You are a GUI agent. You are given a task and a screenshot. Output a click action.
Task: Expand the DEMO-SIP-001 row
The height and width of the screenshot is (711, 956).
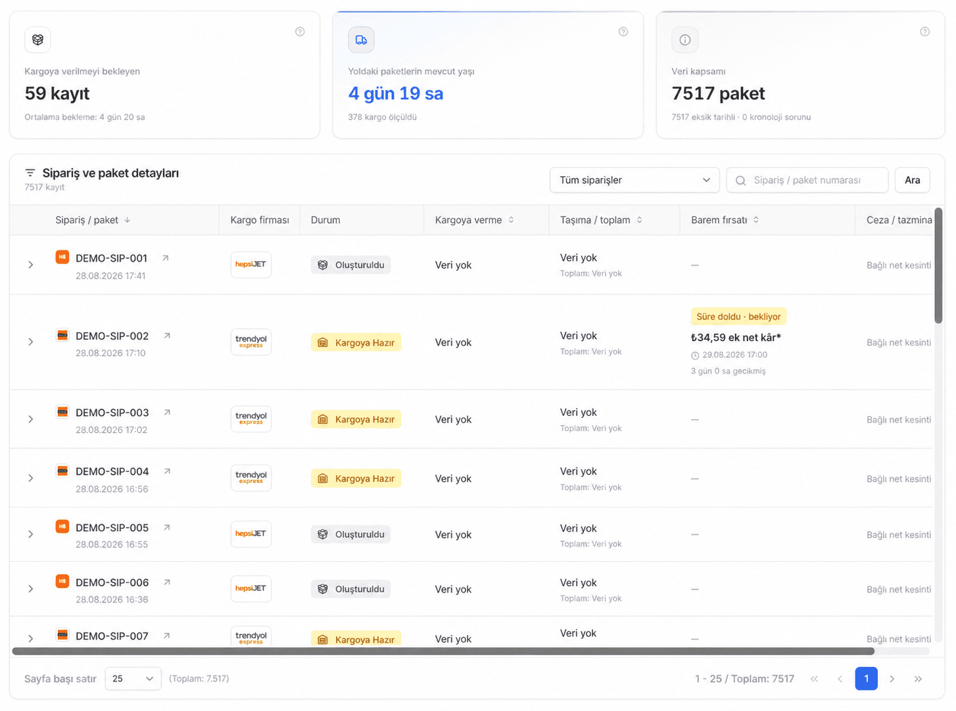tap(31, 265)
